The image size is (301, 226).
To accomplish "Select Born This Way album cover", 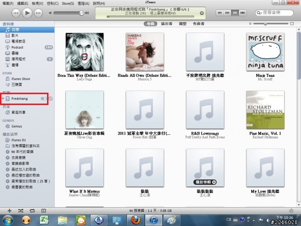I will click(x=85, y=52).
